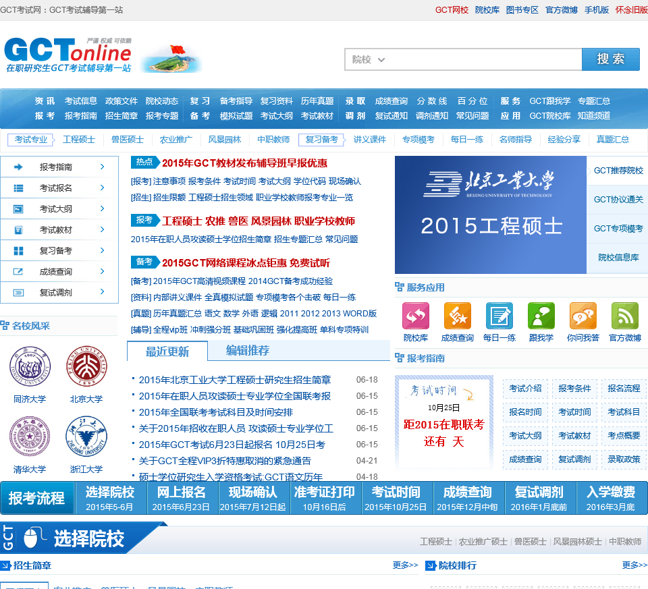Click the 同济大学 emblem
The width and height of the screenshot is (648, 589).
30,367
